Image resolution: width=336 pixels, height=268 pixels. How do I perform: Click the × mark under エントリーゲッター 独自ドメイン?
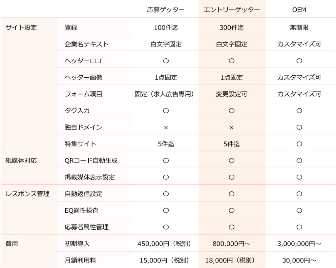coord(231,127)
